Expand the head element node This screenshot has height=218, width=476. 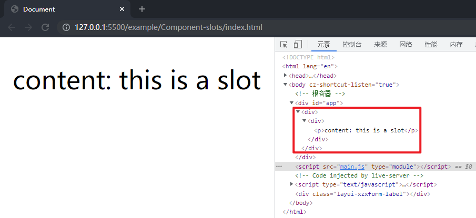pyautogui.click(x=285, y=75)
